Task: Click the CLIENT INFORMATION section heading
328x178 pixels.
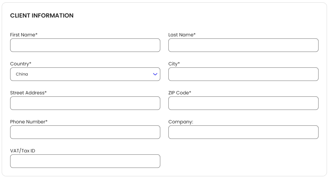Action: tap(42, 16)
